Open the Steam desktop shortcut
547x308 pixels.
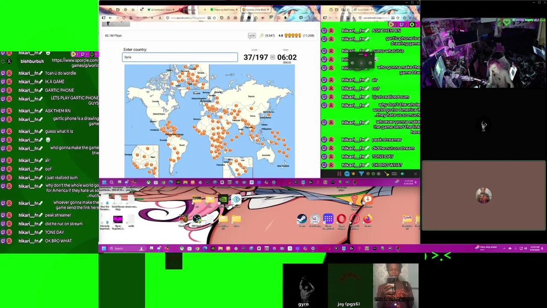pos(302,220)
